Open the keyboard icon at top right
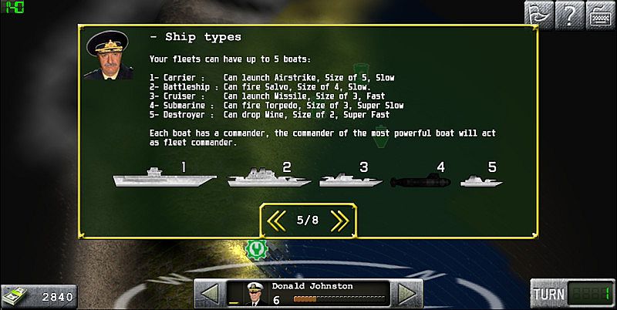Viewport: 617px width, 310px height. click(601, 15)
